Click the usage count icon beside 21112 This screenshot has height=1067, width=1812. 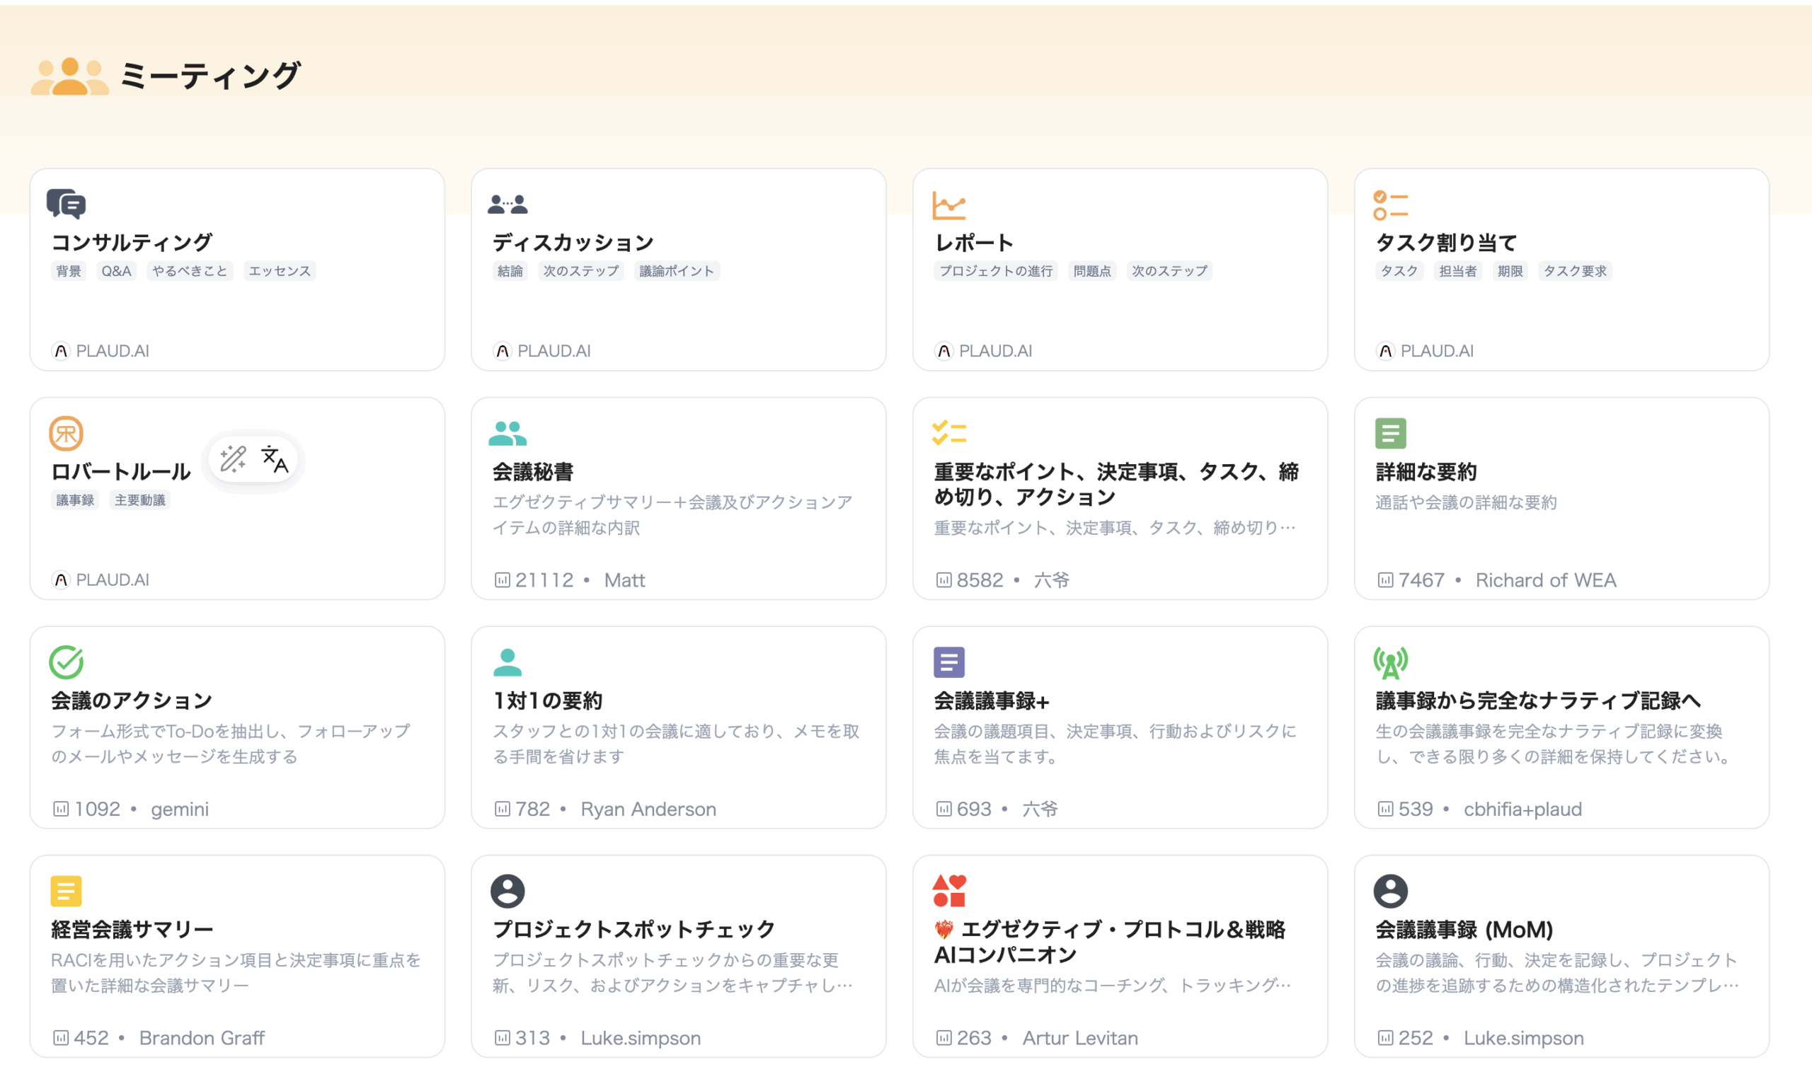click(x=503, y=580)
